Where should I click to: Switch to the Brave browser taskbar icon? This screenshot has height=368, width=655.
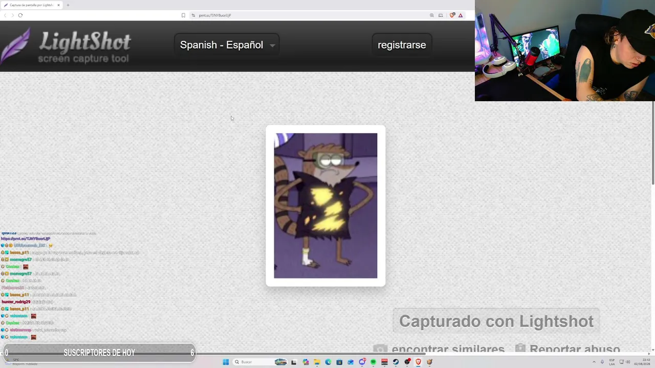(418, 362)
